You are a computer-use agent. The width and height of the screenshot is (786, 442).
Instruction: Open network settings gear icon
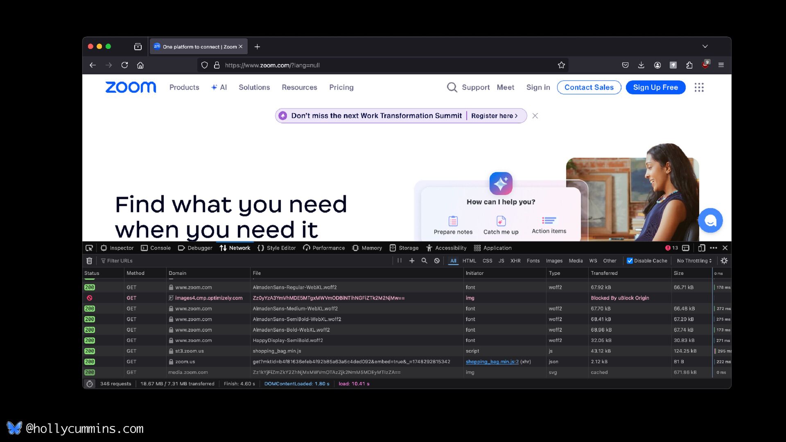click(x=724, y=261)
